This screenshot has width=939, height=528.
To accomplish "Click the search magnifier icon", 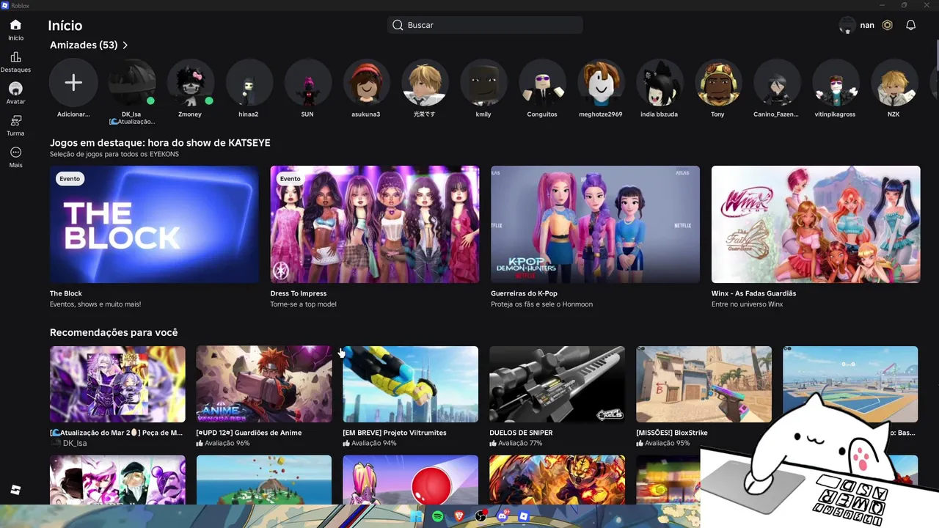I will coord(398,25).
